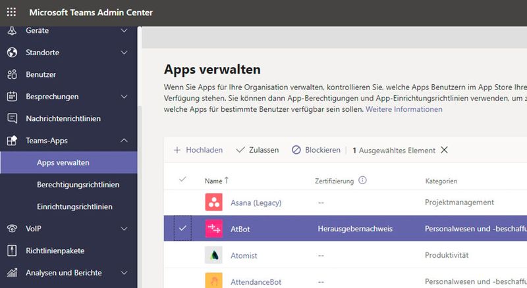Click the Standorte globe icon
Screen dimensions: 527x288
click(x=12, y=53)
